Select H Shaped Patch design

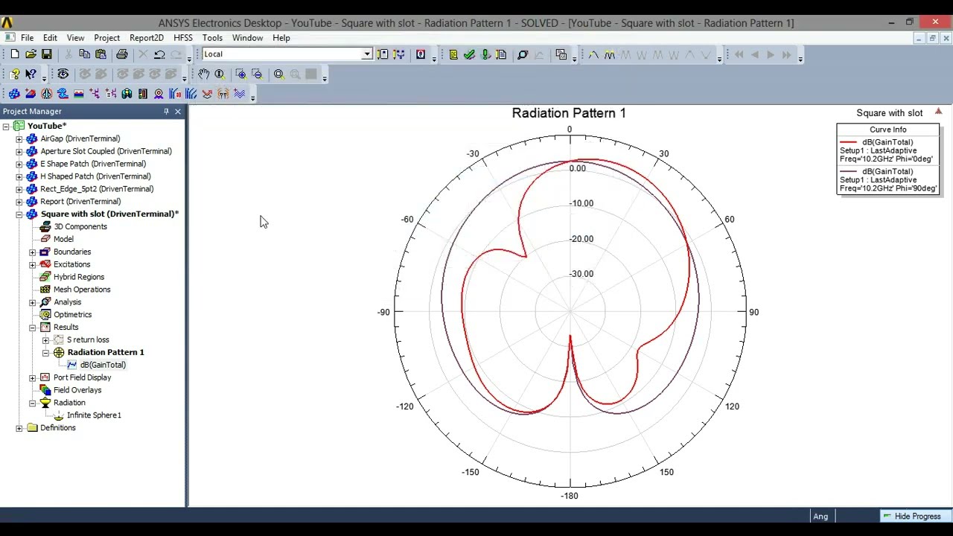(x=95, y=176)
